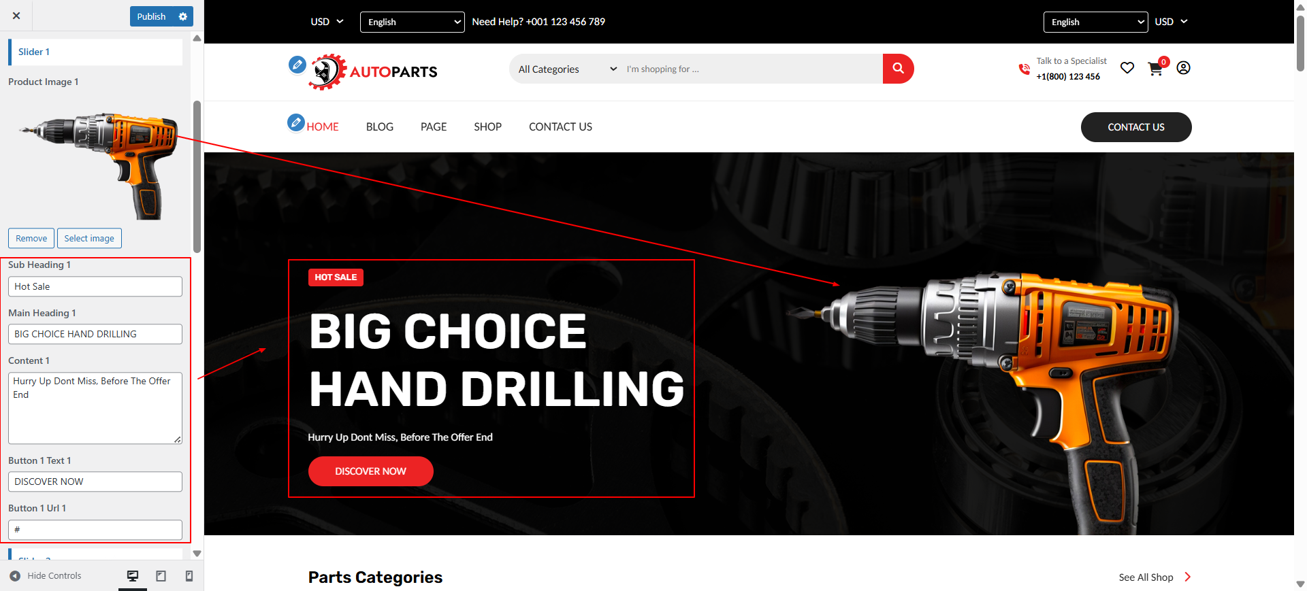The image size is (1307, 591).
Task: Click the Select image button
Action: [x=89, y=239]
